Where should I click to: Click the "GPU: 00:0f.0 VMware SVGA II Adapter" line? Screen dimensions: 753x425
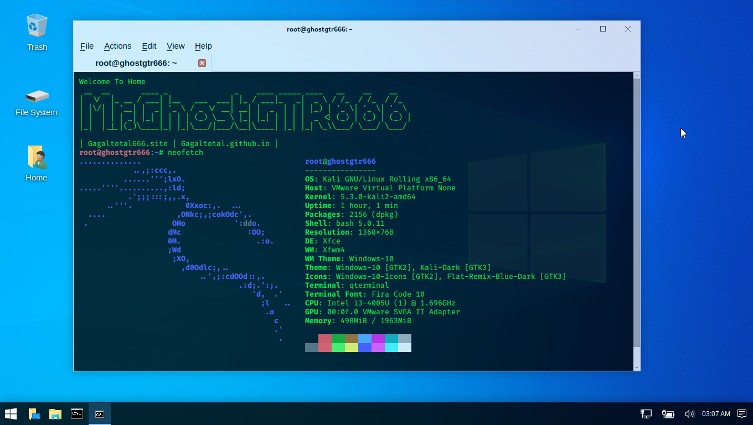(383, 312)
